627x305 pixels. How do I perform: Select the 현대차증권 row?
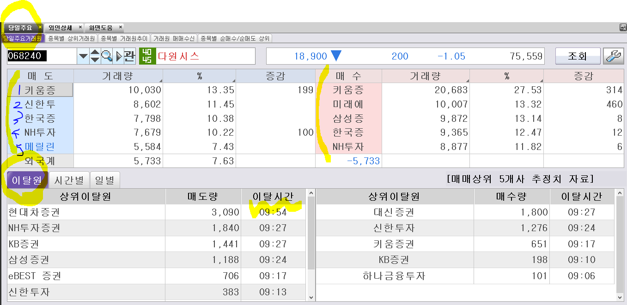click(x=157, y=212)
